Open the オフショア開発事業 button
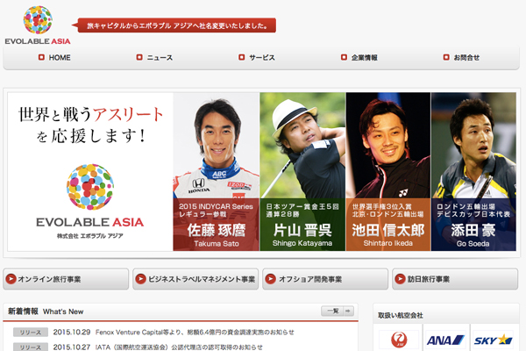526x351 pixels. tap(325, 279)
